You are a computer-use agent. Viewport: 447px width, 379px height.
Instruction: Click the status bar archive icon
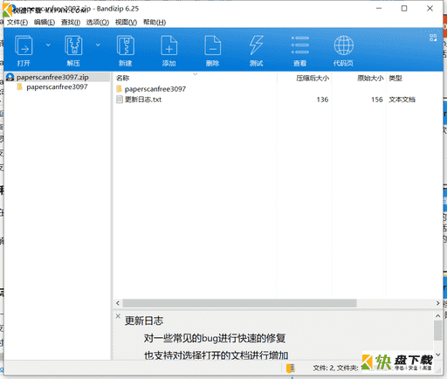(291, 369)
